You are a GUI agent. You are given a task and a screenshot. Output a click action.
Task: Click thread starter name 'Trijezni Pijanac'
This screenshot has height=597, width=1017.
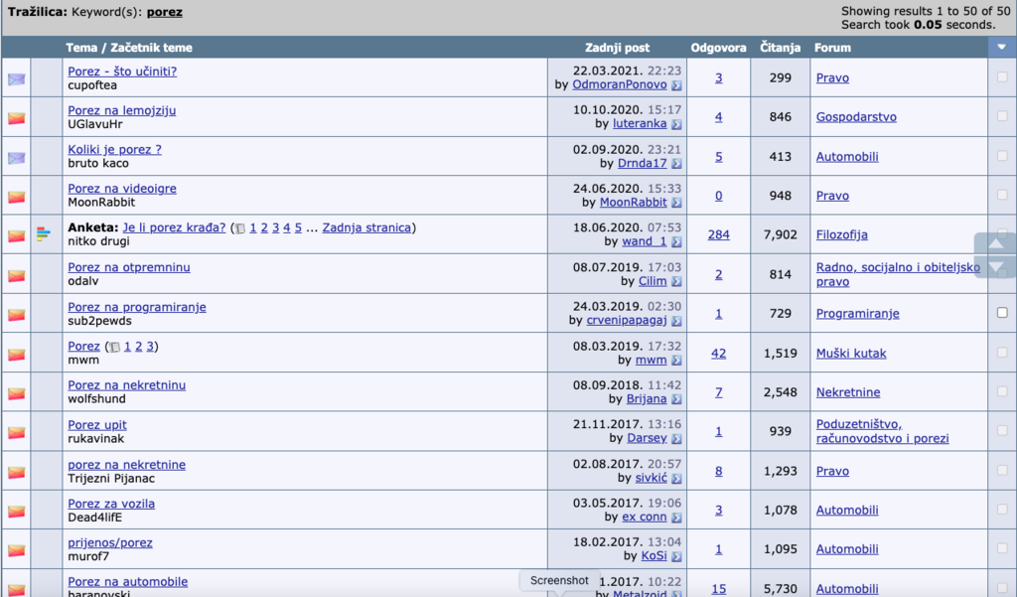click(111, 479)
